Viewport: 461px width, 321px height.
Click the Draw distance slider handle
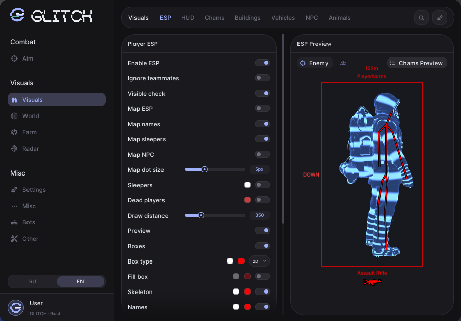click(201, 215)
